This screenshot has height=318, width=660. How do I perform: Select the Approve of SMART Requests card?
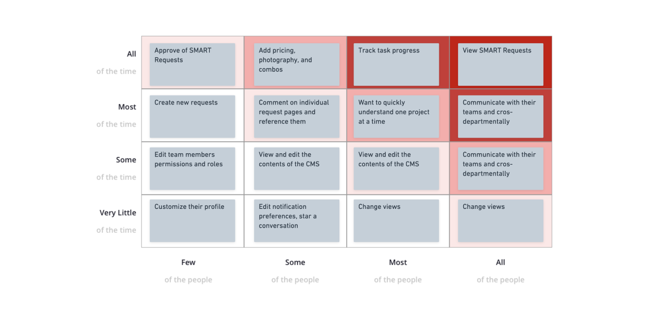click(192, 64)
